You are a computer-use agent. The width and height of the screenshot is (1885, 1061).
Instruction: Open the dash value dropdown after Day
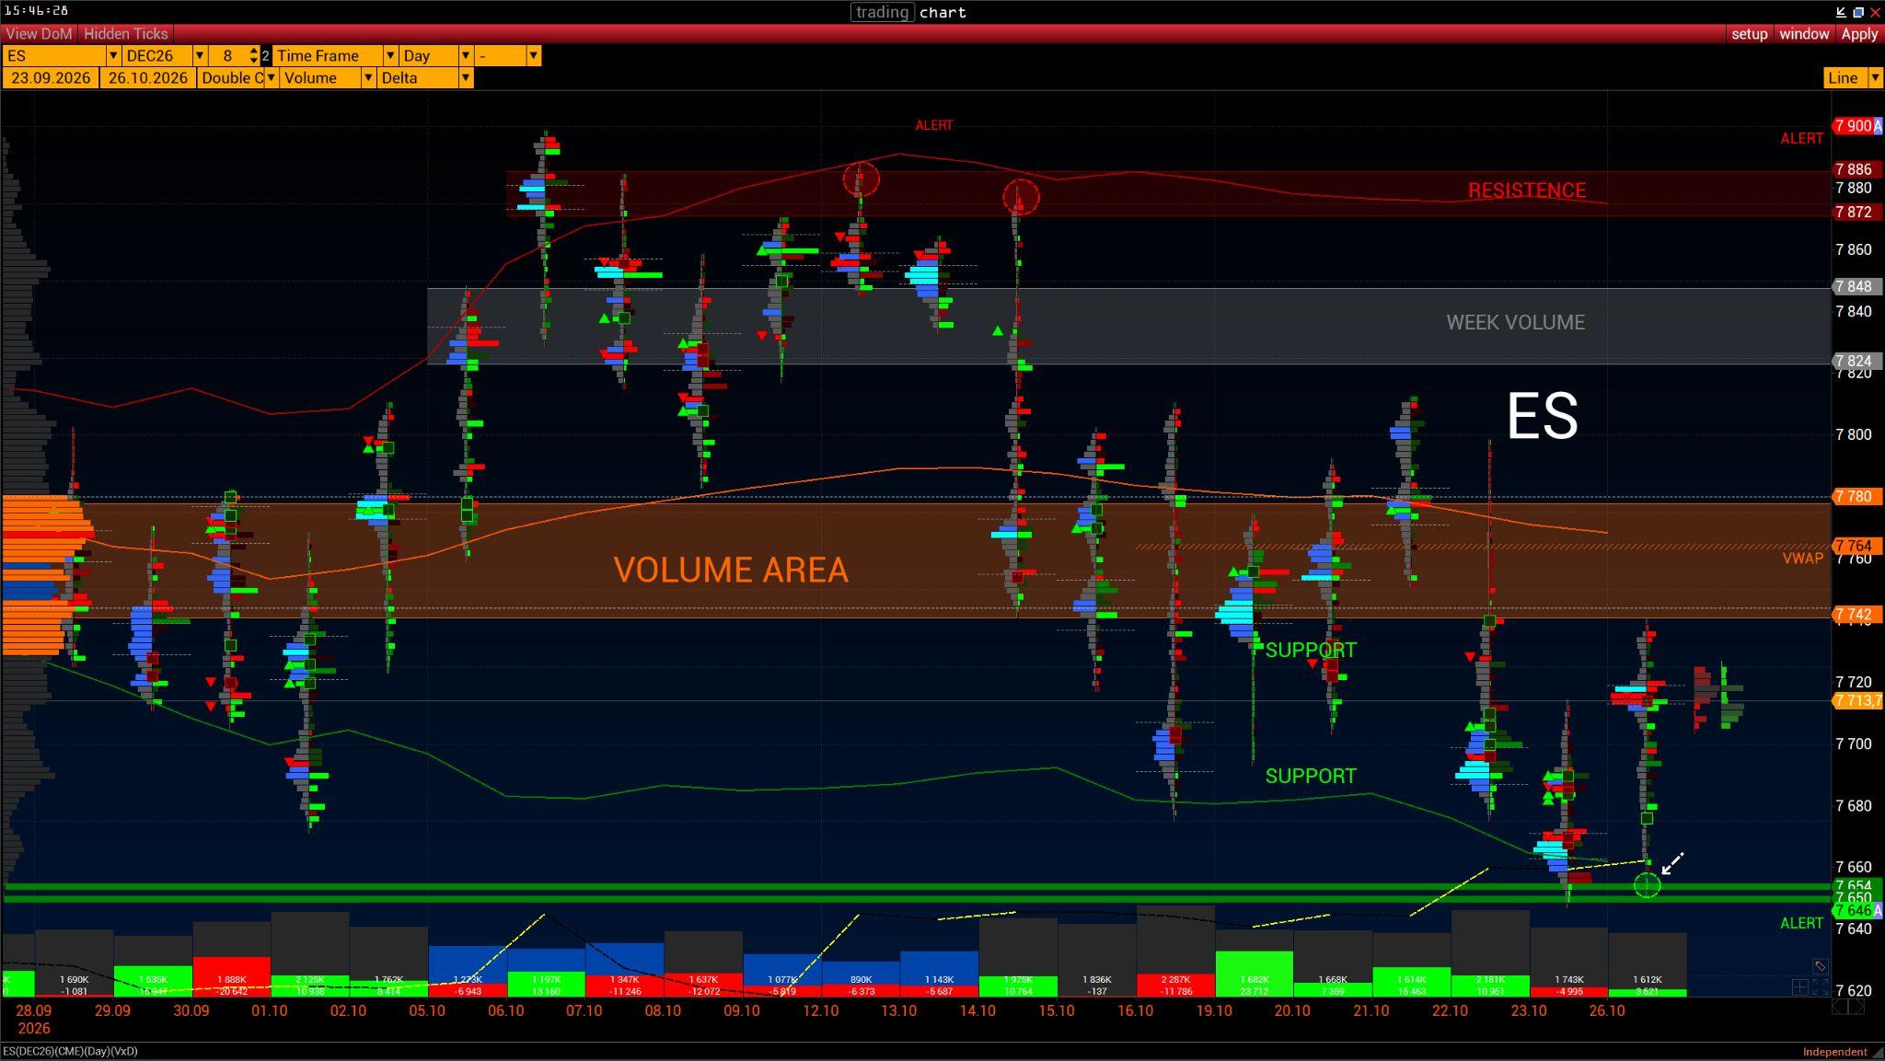[533, 56]
